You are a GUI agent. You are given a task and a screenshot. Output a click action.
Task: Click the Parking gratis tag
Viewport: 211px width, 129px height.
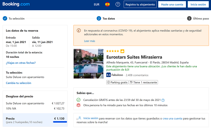click(x=117, y=82)
